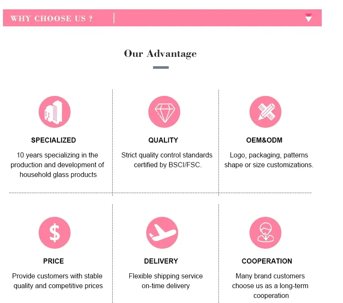Click the airplane DELIVERY icon
The width and height of the screenshot is (343, 303).
point(162,233)
